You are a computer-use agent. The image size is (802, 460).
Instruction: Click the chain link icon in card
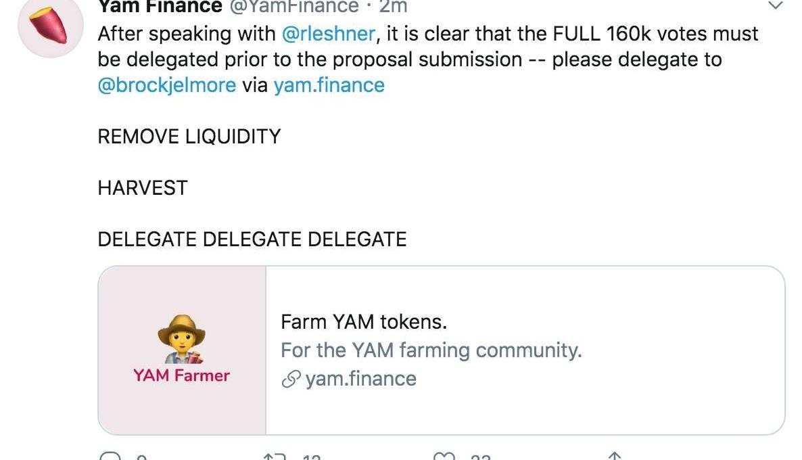[x=290, y=380]
